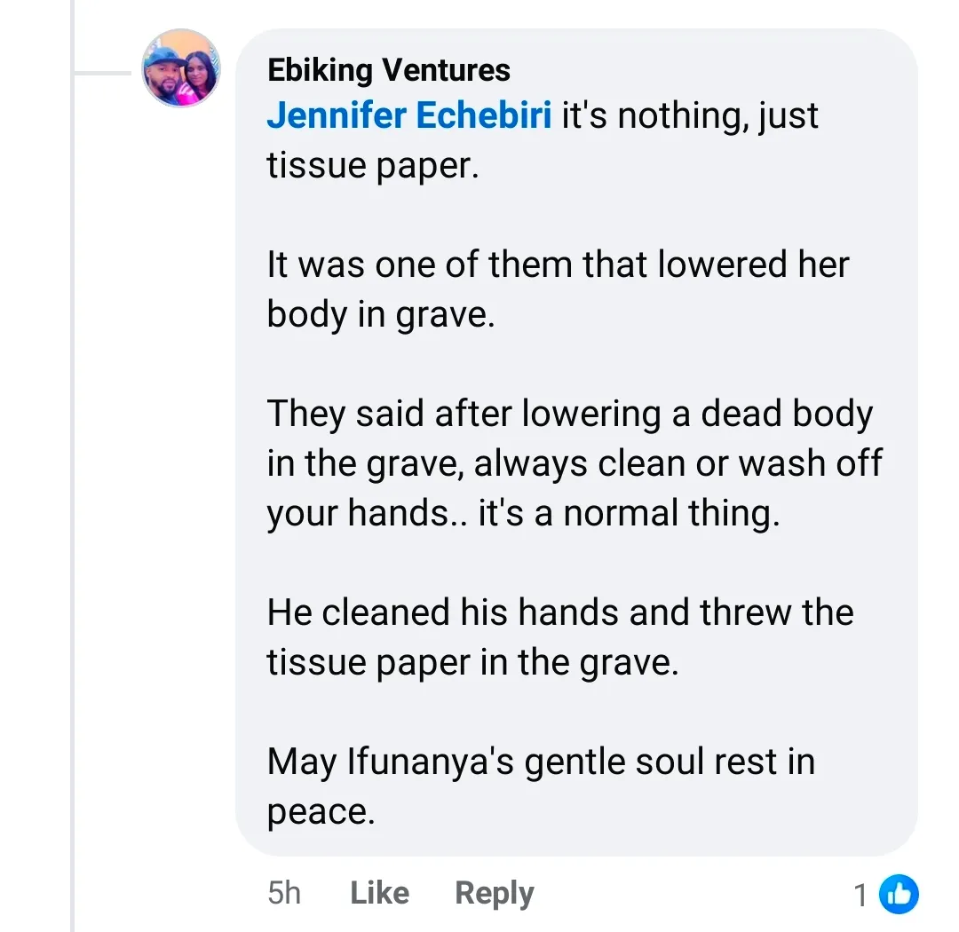The width and height of the screenshot is (959, 932).
Task: Open the Jennifer Echebiri mention link
Action: [409, 116]
